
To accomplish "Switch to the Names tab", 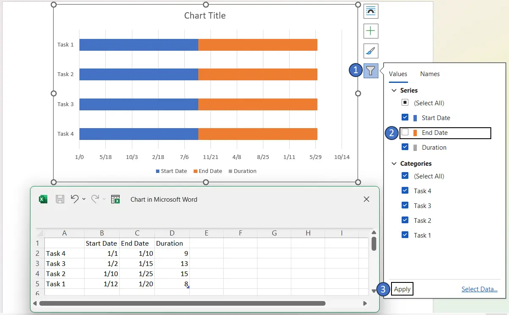I will coord(430,74).
